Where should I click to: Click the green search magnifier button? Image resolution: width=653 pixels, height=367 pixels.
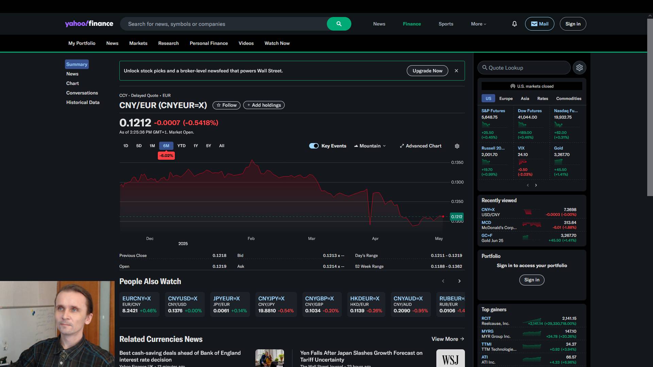339,24
